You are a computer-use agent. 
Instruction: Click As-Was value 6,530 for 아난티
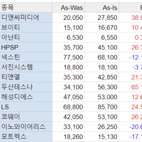pos(68,37)
